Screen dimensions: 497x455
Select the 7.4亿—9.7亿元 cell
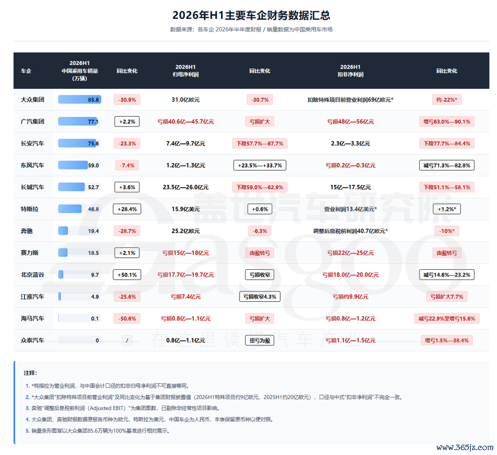coord(185,143)
